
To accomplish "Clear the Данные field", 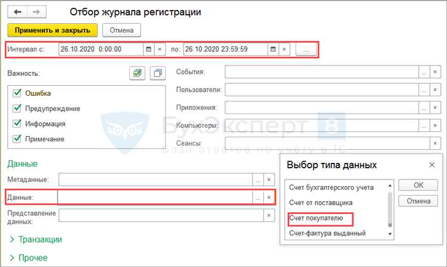I will pos(269,197).
